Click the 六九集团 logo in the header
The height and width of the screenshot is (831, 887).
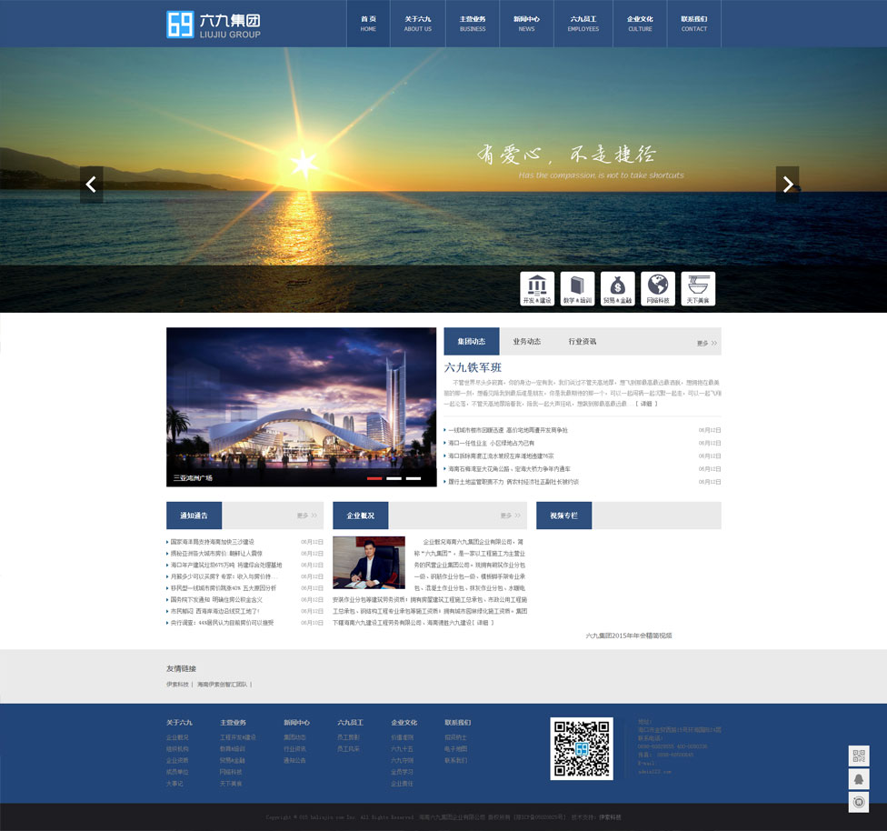click(x=214, y=25)
